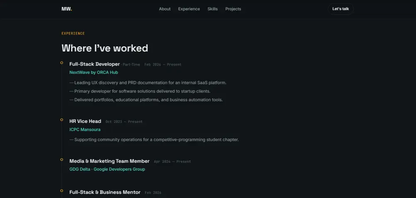Click the Full-Stack Developer job title

(94, 64)
